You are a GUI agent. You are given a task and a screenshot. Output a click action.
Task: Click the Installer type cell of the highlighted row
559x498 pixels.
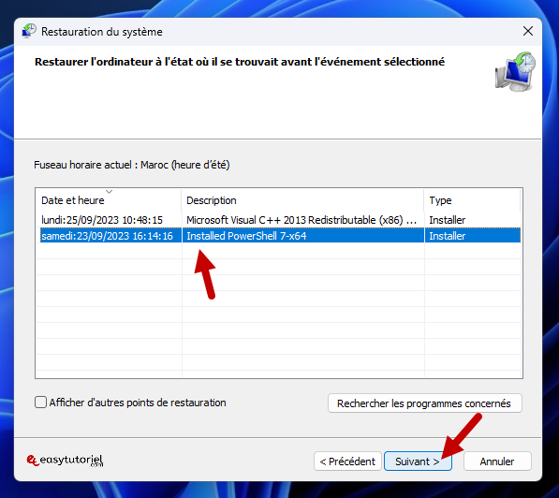[x=447, y=236]
